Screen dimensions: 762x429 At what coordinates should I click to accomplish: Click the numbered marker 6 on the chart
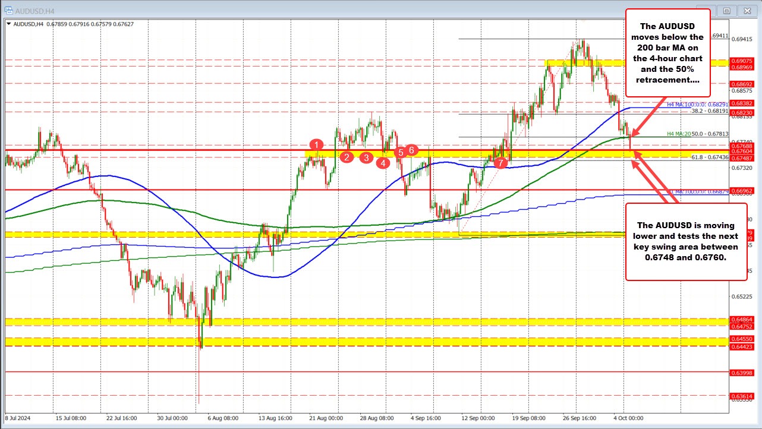[410, 150]
